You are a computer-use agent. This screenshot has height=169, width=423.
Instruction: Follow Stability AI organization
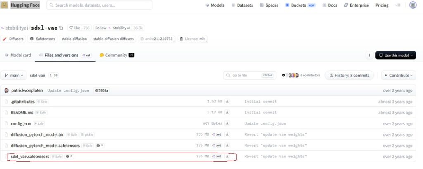coord(101,28)
